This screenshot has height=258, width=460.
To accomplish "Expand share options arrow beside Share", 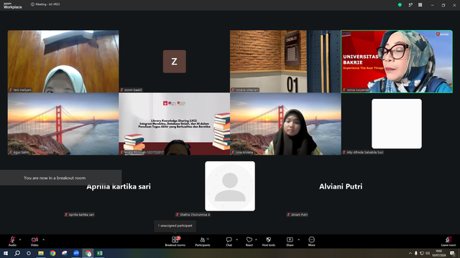I will tap(299, 239).
